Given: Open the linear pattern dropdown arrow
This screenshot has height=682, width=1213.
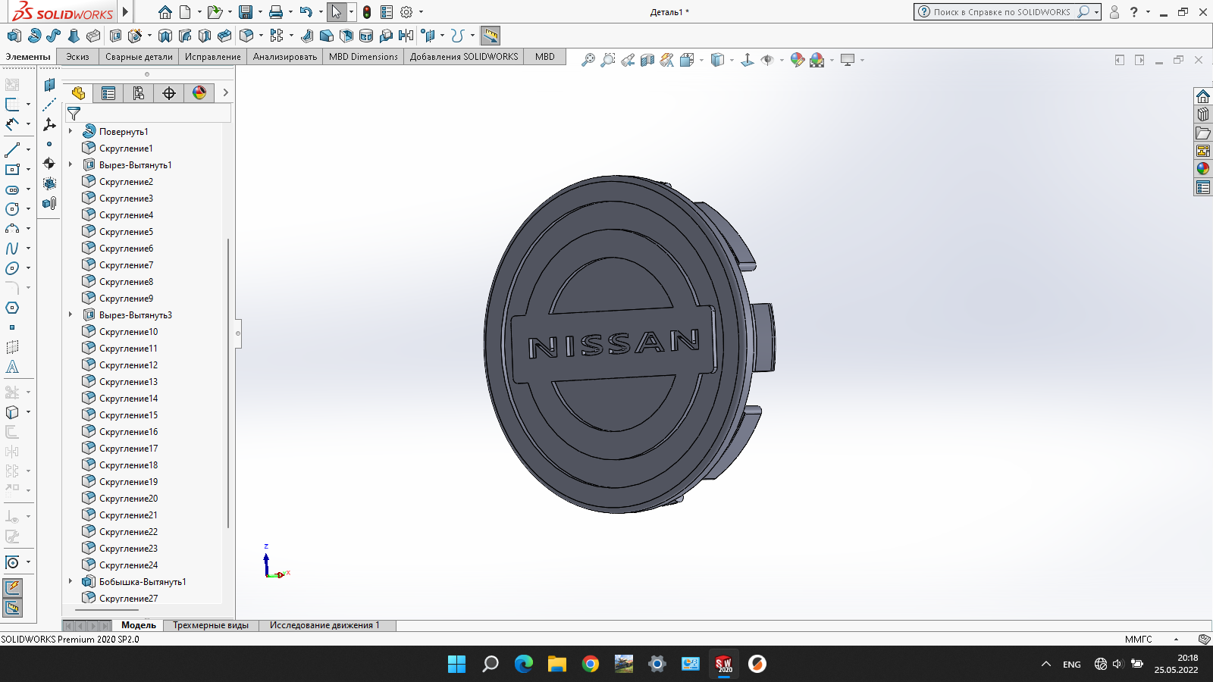Looking at the screenshot, I should (x=291, y=36).
